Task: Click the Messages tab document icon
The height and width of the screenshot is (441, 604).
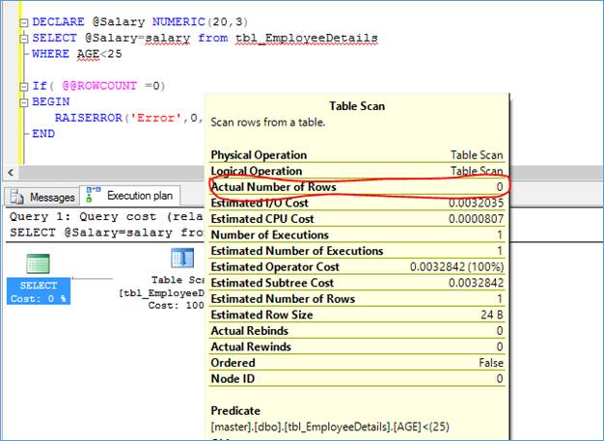Action: pyautogui.click(x=17, y=197)
